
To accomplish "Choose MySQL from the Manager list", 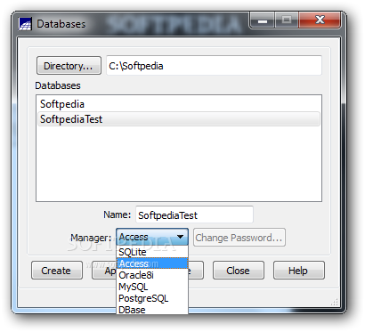I will tap(152, 287).
